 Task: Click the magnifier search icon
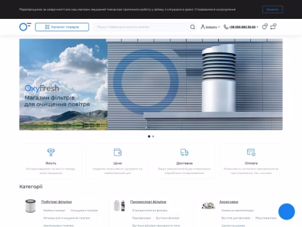coord(193,27)
